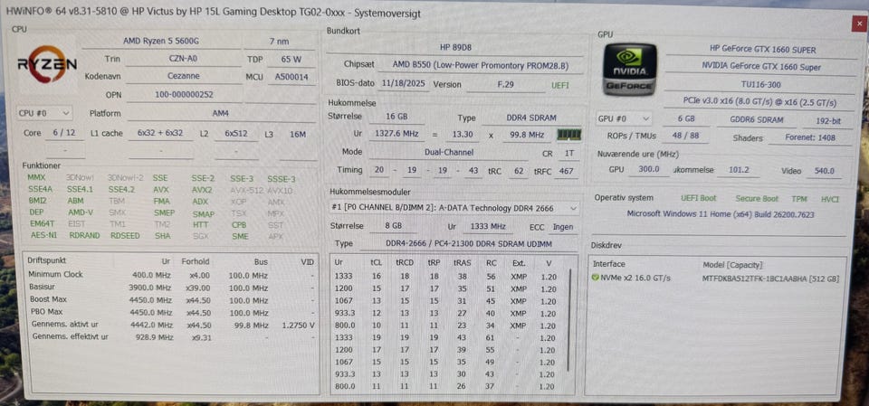Select the PBO Max row
The height and width of the screenshot is (406, 869).
click(x=171, y=312)
